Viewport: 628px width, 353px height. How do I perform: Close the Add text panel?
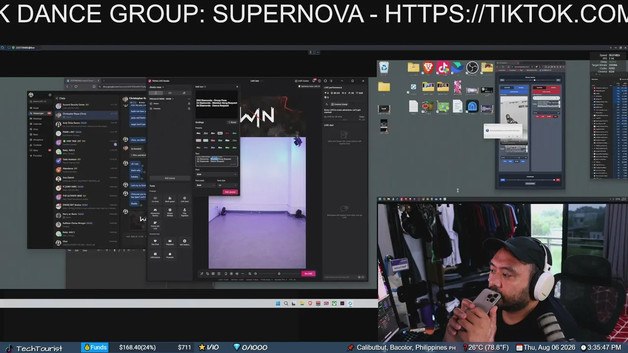(237, 87)
